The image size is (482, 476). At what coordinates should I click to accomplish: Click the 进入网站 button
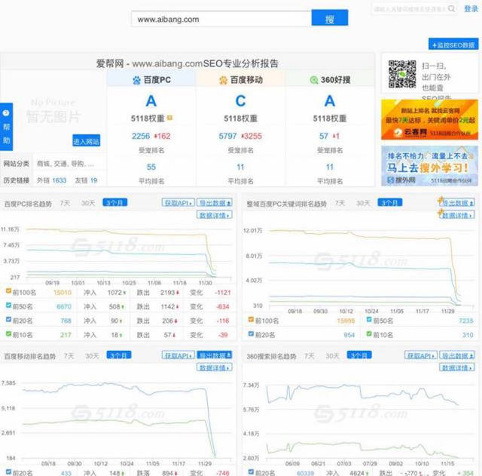(87, 141)
